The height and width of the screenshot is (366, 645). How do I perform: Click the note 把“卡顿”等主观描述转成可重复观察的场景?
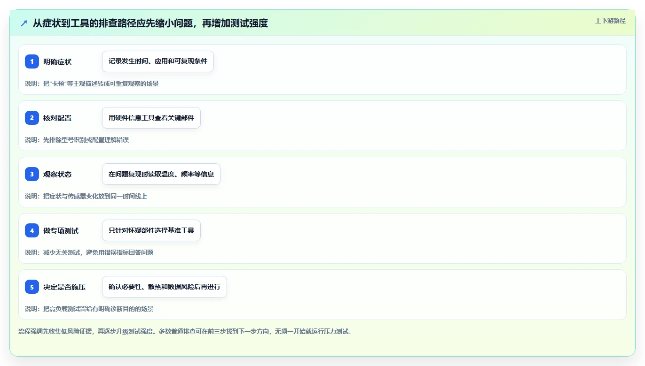tap(101, 84)
